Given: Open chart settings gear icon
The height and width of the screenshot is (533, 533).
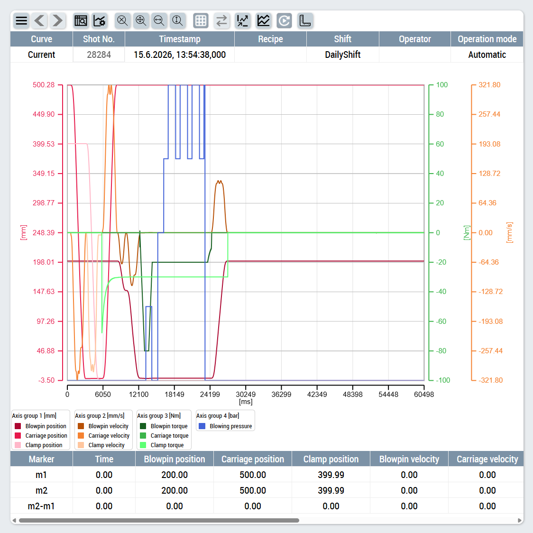Looking at the screenshot, I should 100,21.
